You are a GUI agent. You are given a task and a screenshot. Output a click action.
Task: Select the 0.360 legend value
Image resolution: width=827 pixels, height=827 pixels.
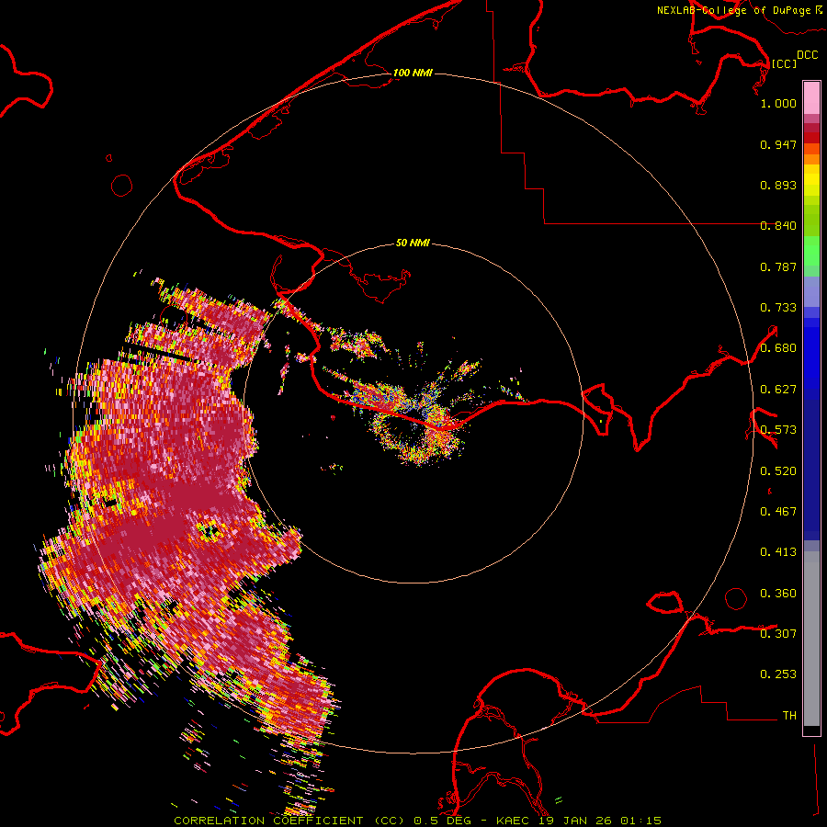click(778, 594)
